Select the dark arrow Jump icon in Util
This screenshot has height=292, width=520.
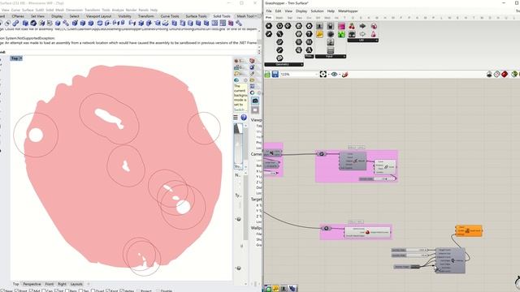(x=362, y=26)
